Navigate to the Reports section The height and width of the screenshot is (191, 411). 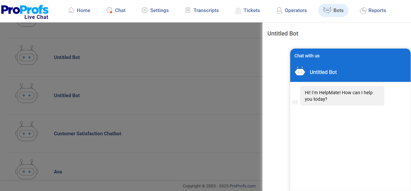click(x=373, y=10)
